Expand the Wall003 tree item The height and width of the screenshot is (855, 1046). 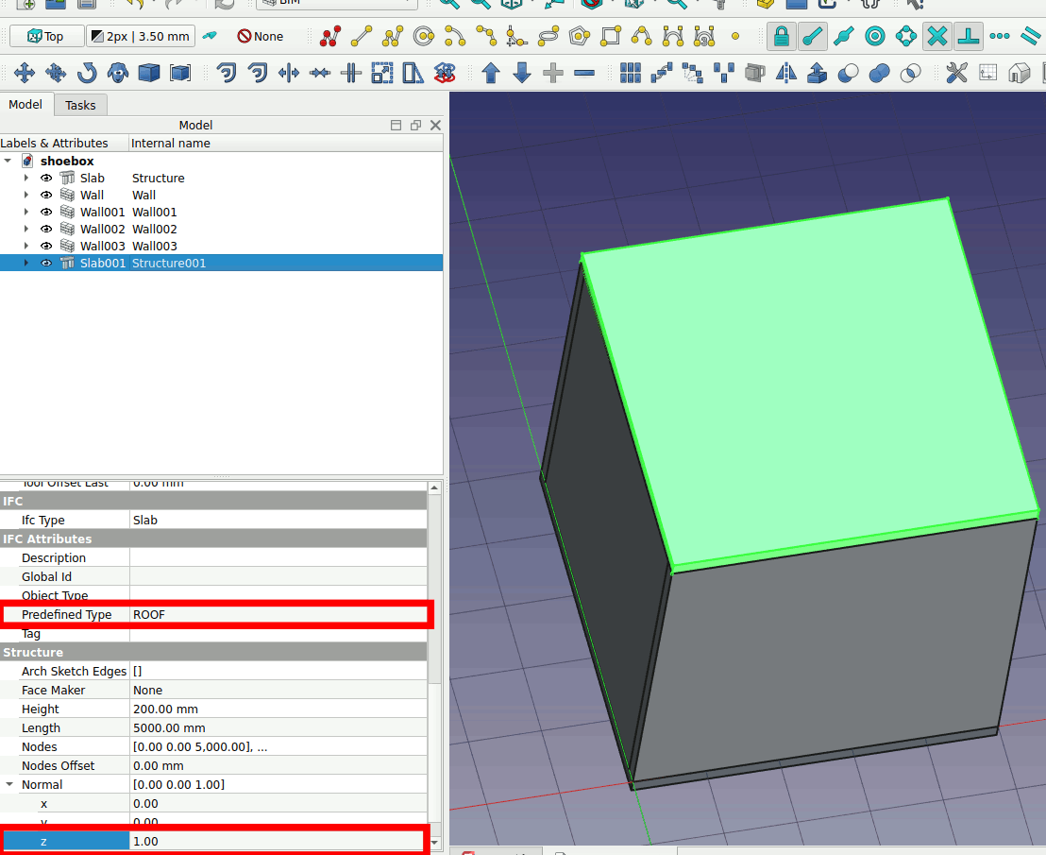[x=26, y=247]
